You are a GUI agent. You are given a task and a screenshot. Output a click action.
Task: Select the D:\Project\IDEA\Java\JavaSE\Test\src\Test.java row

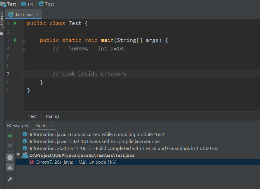tap(138, 155)
